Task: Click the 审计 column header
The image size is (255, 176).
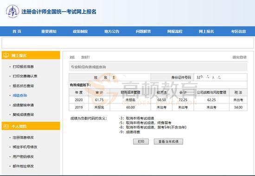Action: (99, 93)
